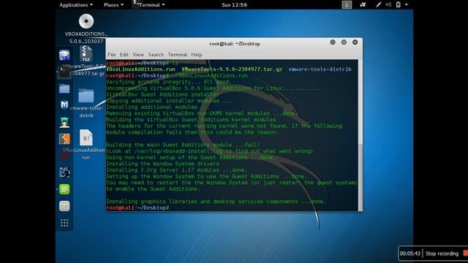This screenshot has width=468, height=263.
Task: Click VBoxLinuxAdditions.run in the ls output
Action: click(140, 69)
